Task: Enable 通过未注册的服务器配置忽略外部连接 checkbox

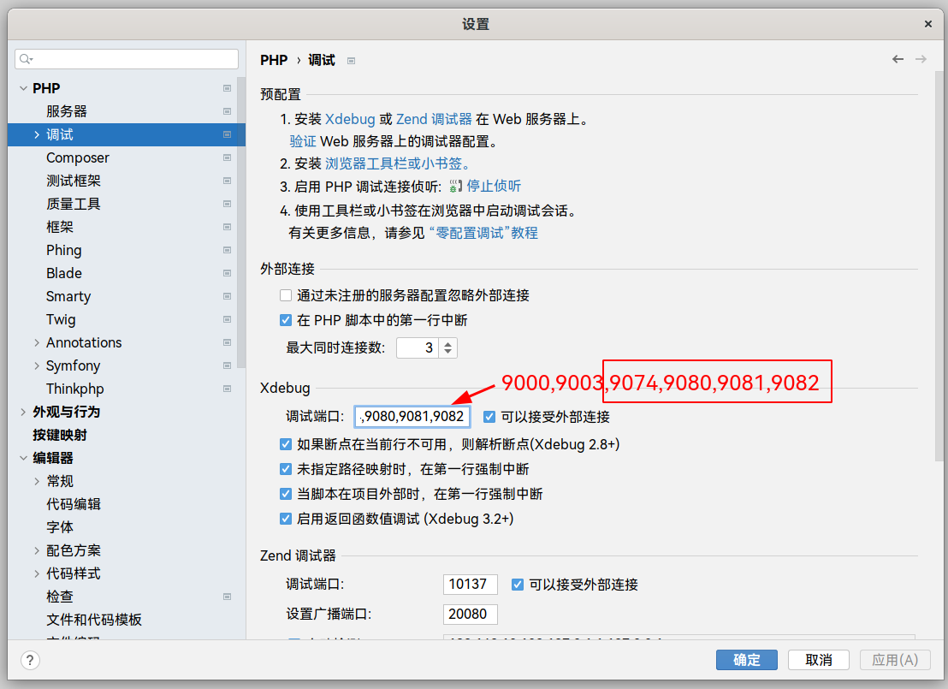Action: [286, 295]
